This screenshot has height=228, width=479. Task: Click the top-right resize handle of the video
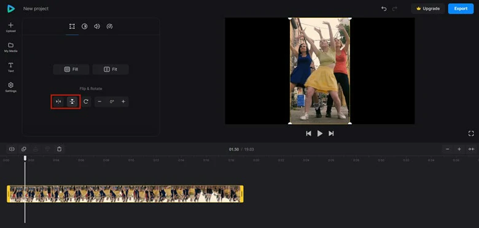point(350,18)
